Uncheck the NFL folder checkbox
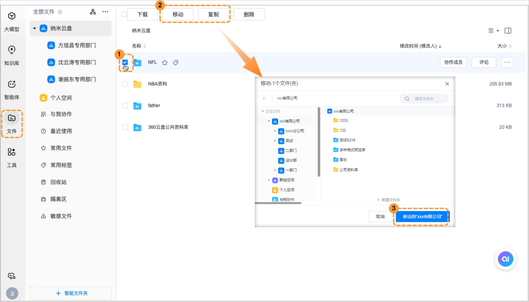The image size is (529, 302). pyautogui.click(x=125, y=62)
